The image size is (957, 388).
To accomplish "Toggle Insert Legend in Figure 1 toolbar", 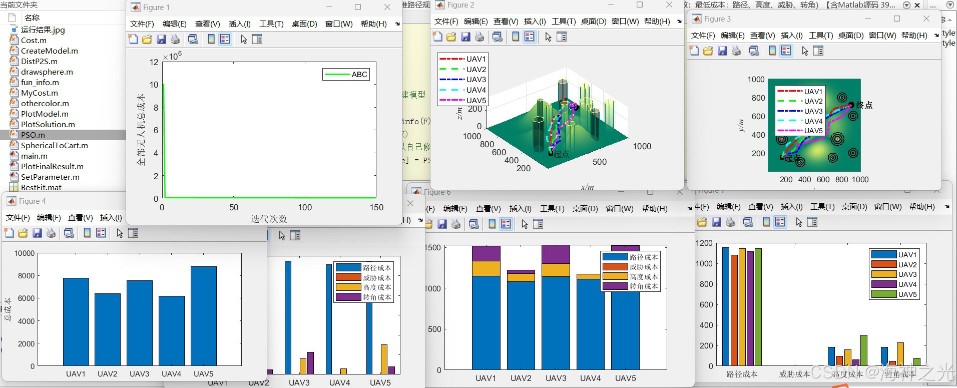I will tap(225, 39).
